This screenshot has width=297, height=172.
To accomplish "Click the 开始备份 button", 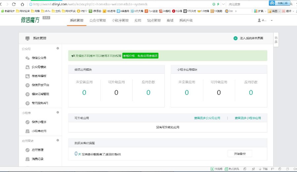I will [240, 154].
